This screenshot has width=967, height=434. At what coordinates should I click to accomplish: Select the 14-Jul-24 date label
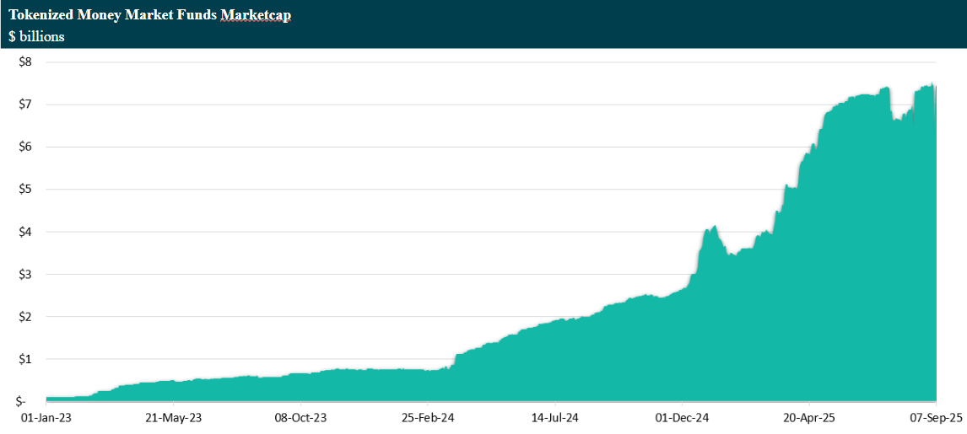554,417
